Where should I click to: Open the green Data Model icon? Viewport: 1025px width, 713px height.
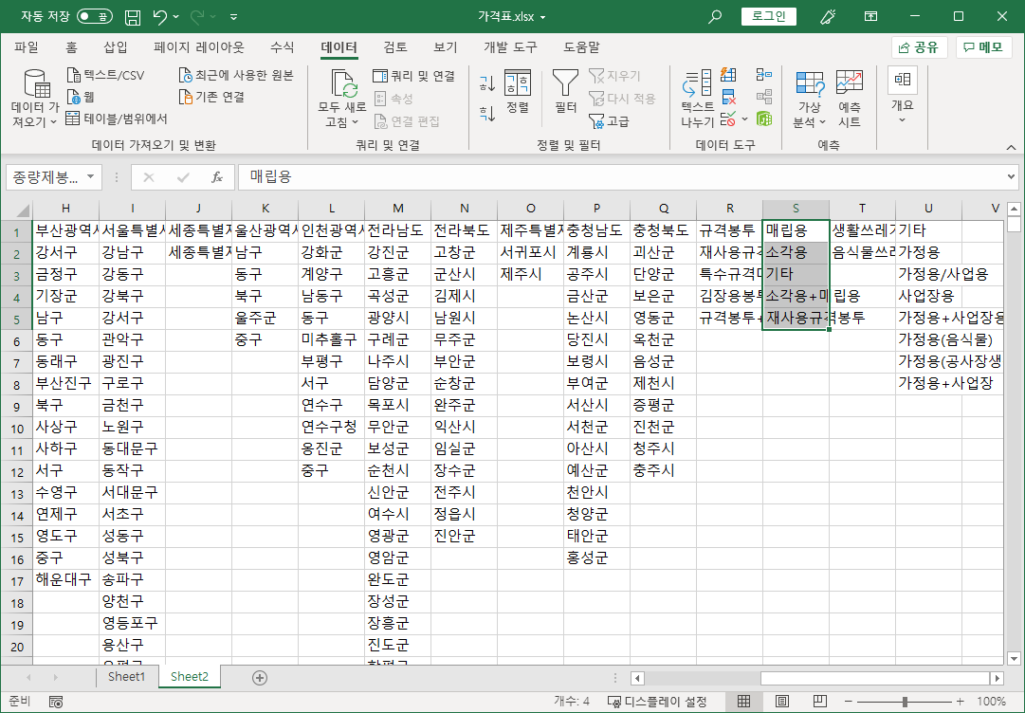pos(763,119)
